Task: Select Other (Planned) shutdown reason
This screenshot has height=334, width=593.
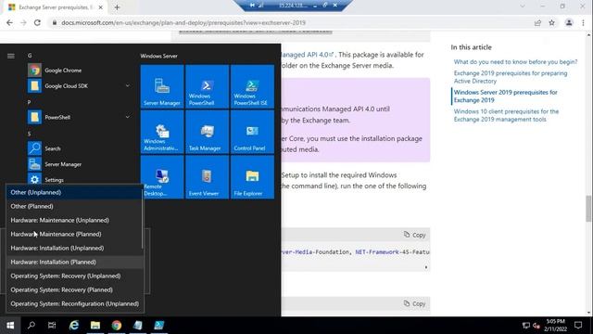Action: tap(74, 206)
